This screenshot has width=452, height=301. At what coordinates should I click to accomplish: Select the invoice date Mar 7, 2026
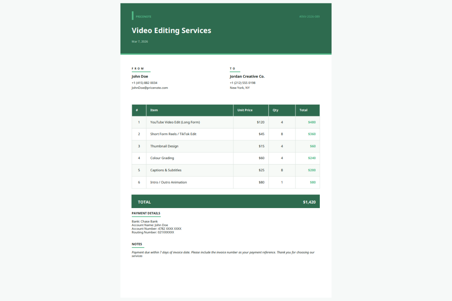tap(140, 41)
